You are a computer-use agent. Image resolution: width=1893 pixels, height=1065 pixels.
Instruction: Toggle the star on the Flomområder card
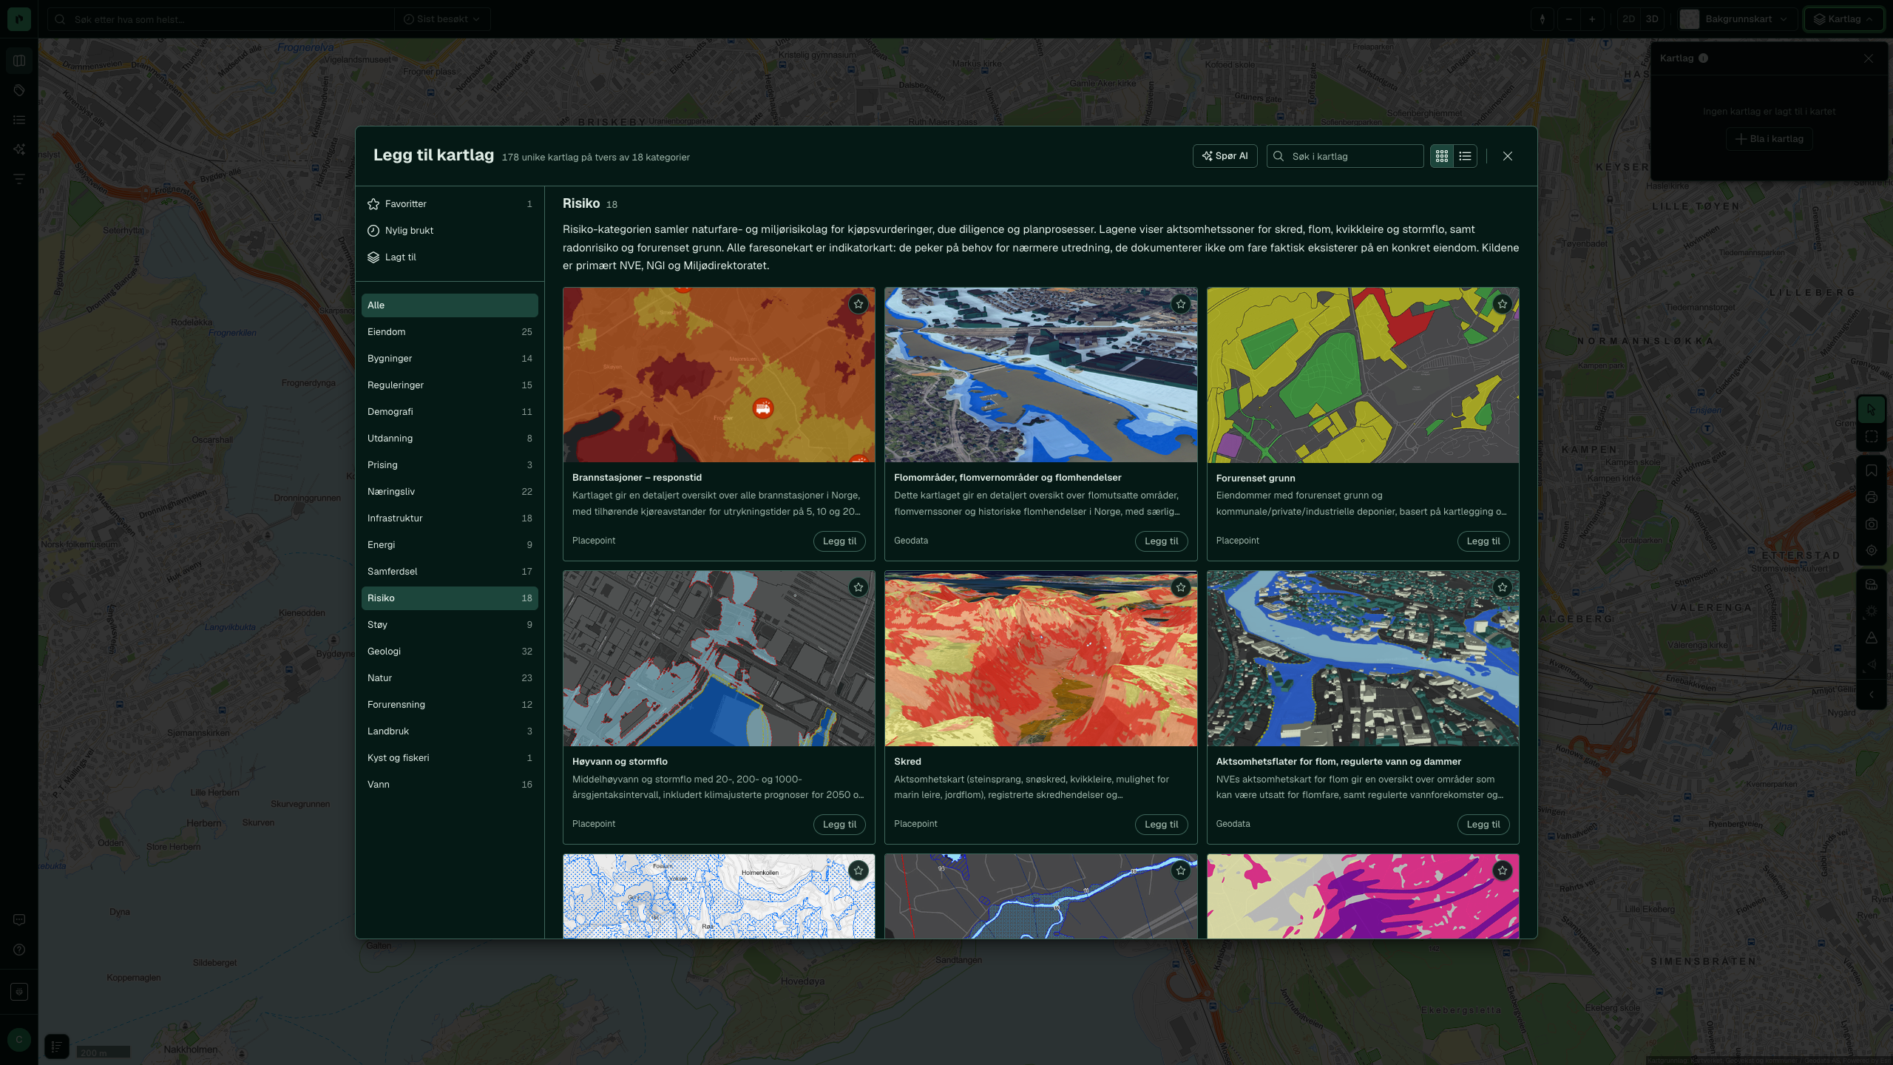(1180, 304)
